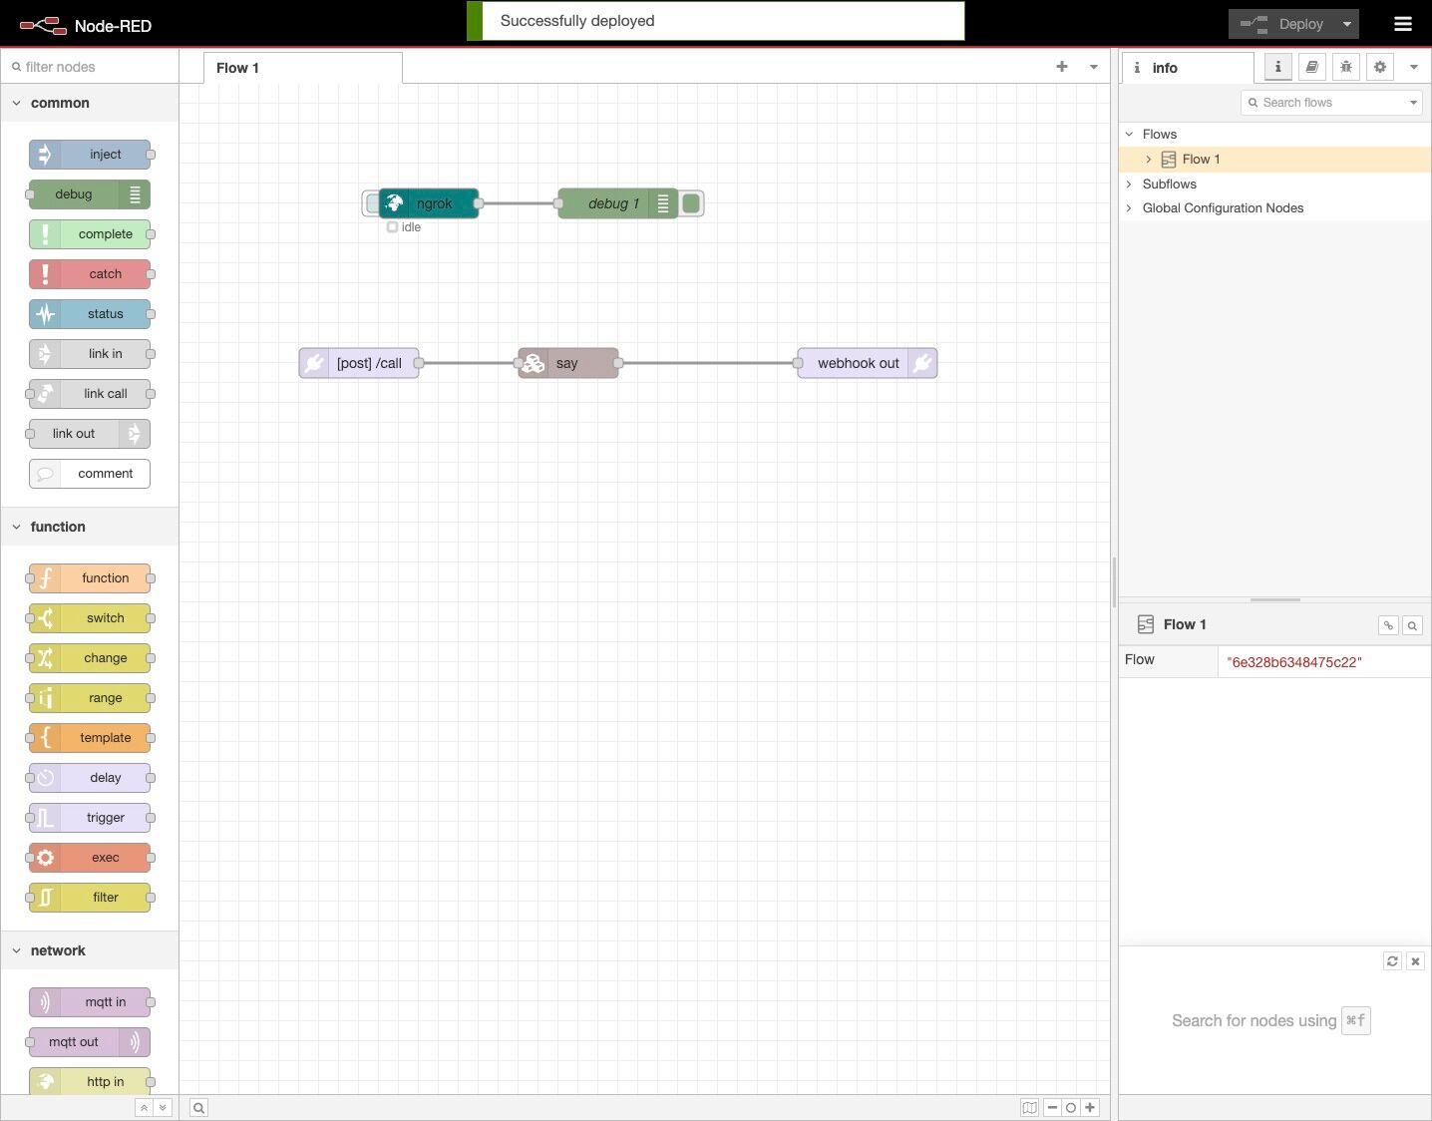Open the Deploy options dropdown arrow
The height and width of the screenshot is (1121, 1432).
(1347, 24)
